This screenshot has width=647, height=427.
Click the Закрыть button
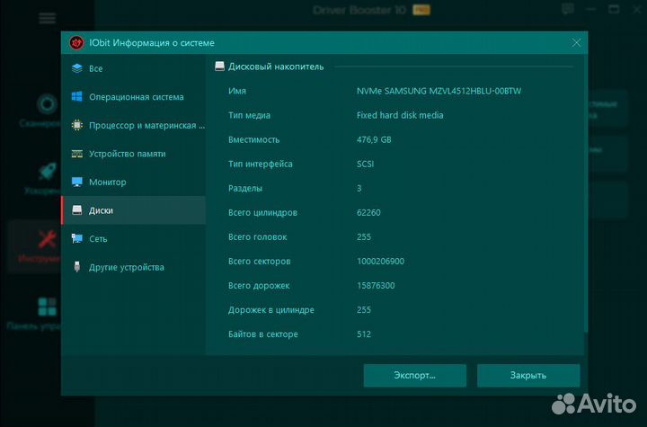[x=528, y=376]
